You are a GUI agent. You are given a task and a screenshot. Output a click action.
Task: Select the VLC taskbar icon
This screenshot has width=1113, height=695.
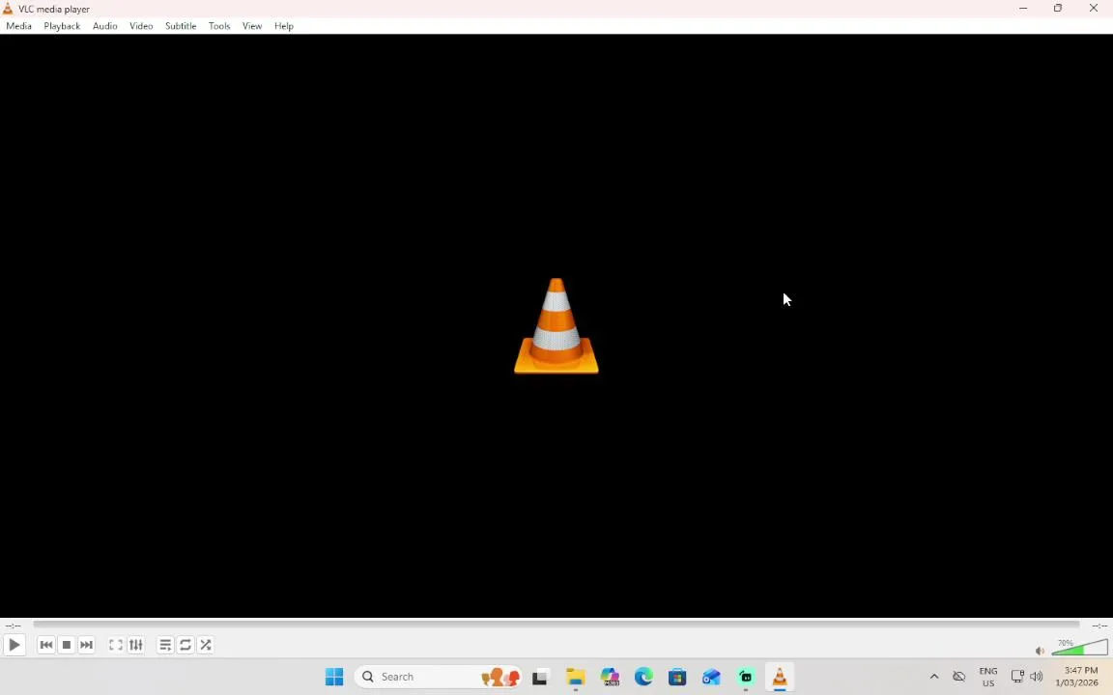(780, 677)
